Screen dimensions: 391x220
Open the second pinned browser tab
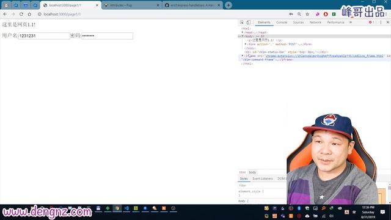tap(16, 5)
